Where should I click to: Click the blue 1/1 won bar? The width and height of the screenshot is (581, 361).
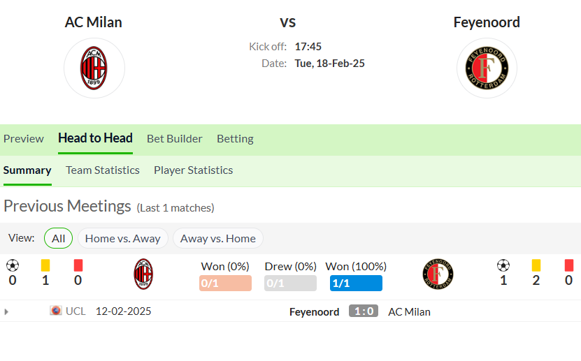click(x=356, y=283)
